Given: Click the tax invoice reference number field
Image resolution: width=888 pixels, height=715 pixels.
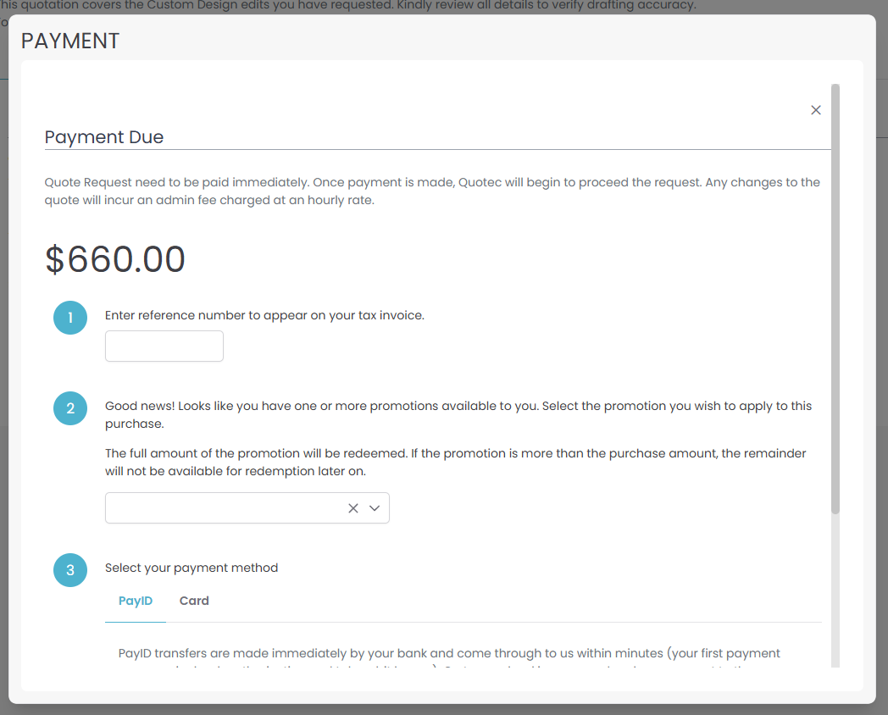Looking at the screenshot, I should click(164, 346).
